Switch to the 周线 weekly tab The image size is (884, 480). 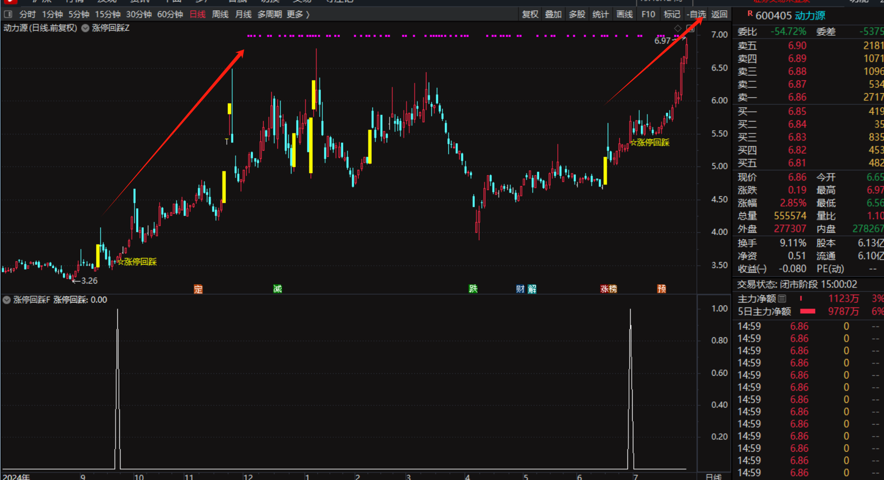(x=220, y=14)
